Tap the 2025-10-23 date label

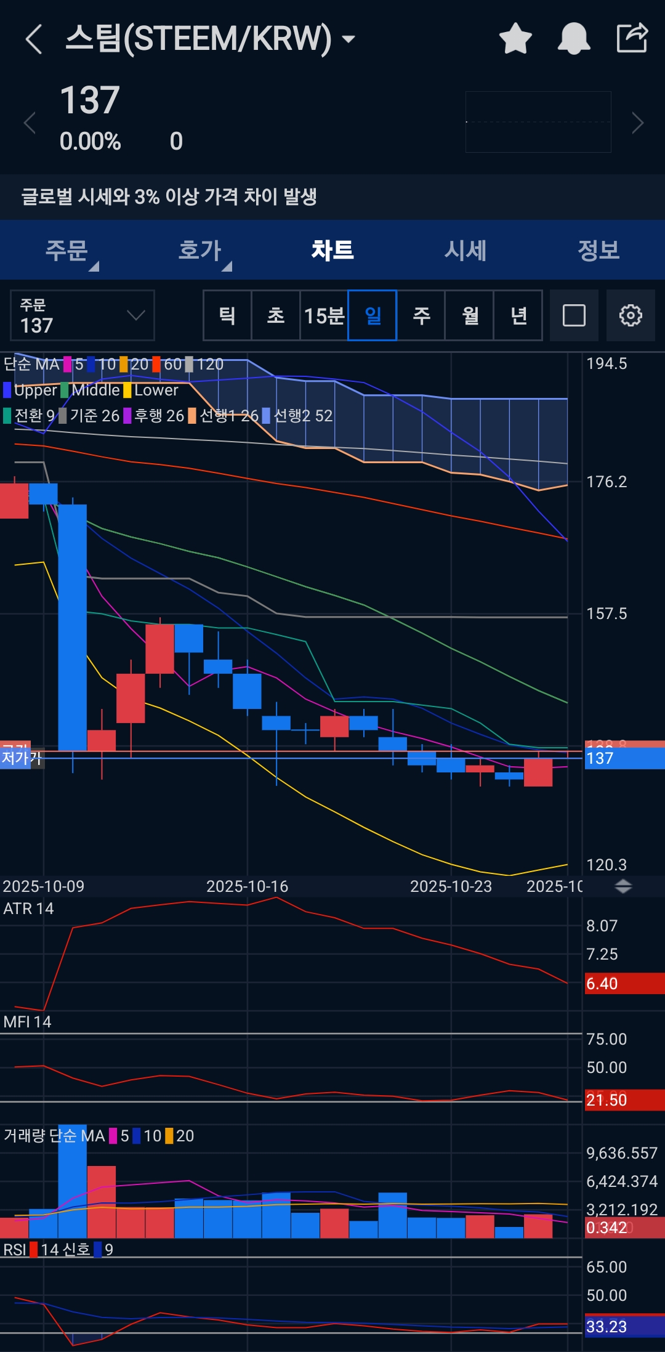click(x=451, y=886)
